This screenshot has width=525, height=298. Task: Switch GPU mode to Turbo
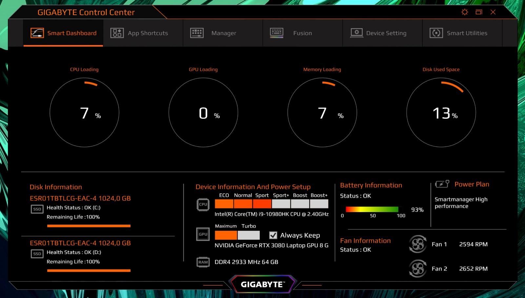(x=249, y=235)
